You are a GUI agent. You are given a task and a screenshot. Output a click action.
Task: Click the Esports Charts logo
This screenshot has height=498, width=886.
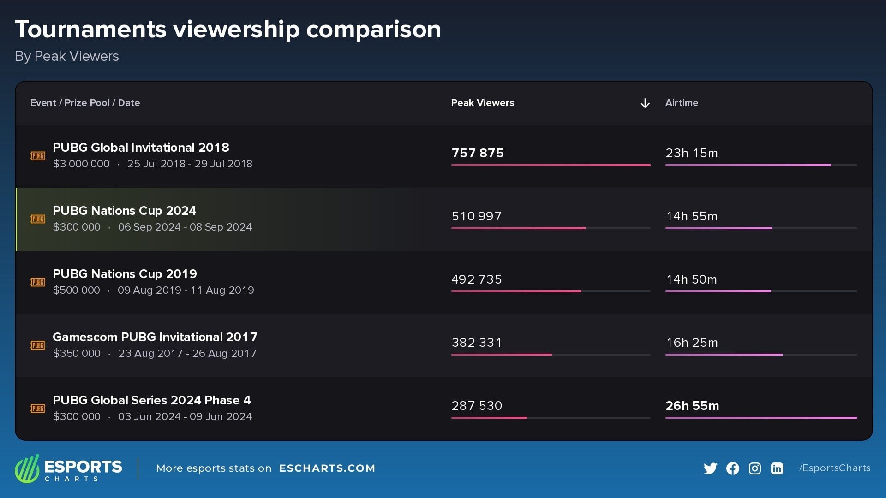68,468
